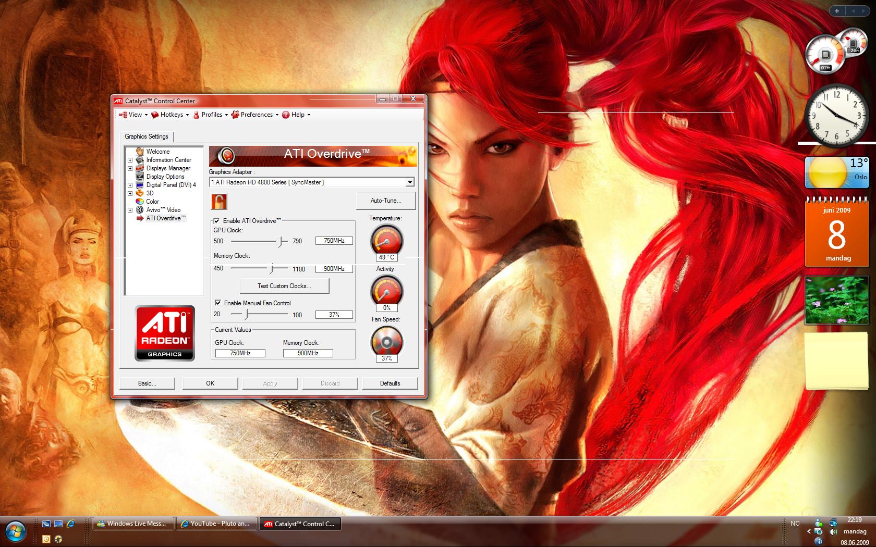Click the GPU clock 750MHz value field
The image size is (876, 547).
334,241
